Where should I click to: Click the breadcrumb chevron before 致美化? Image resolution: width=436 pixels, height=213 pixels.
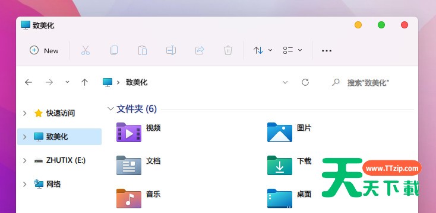pos(118,82)
